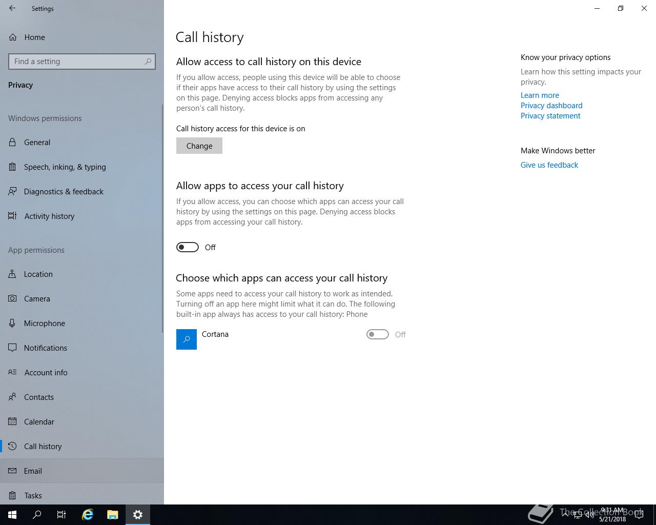This screenshot has width=656, height=525.
Task: Select Email privacy page
Action: [81, 471]
